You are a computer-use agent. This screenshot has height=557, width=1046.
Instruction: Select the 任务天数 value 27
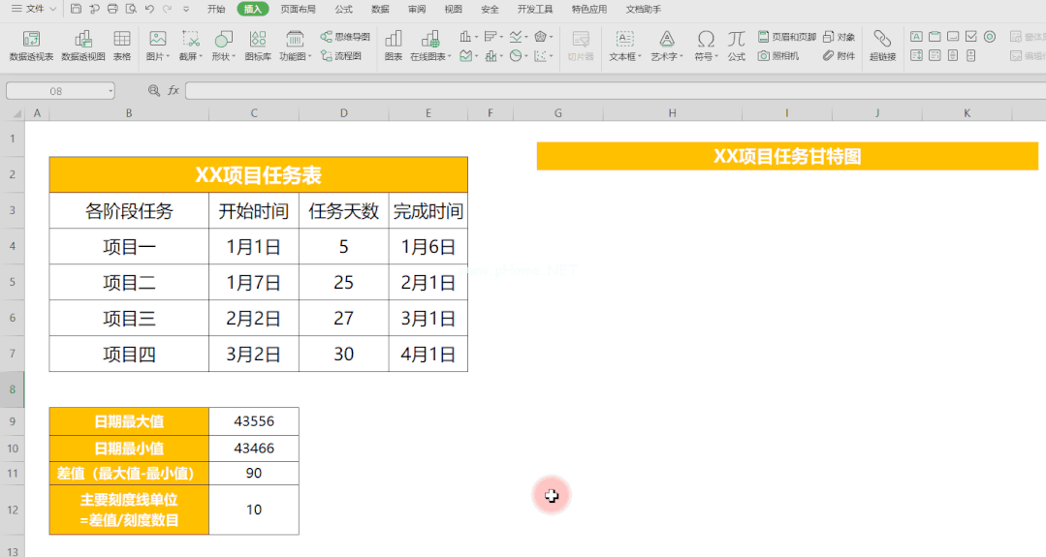[343, 318]
